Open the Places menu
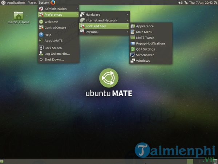 [x=32, y=3]
